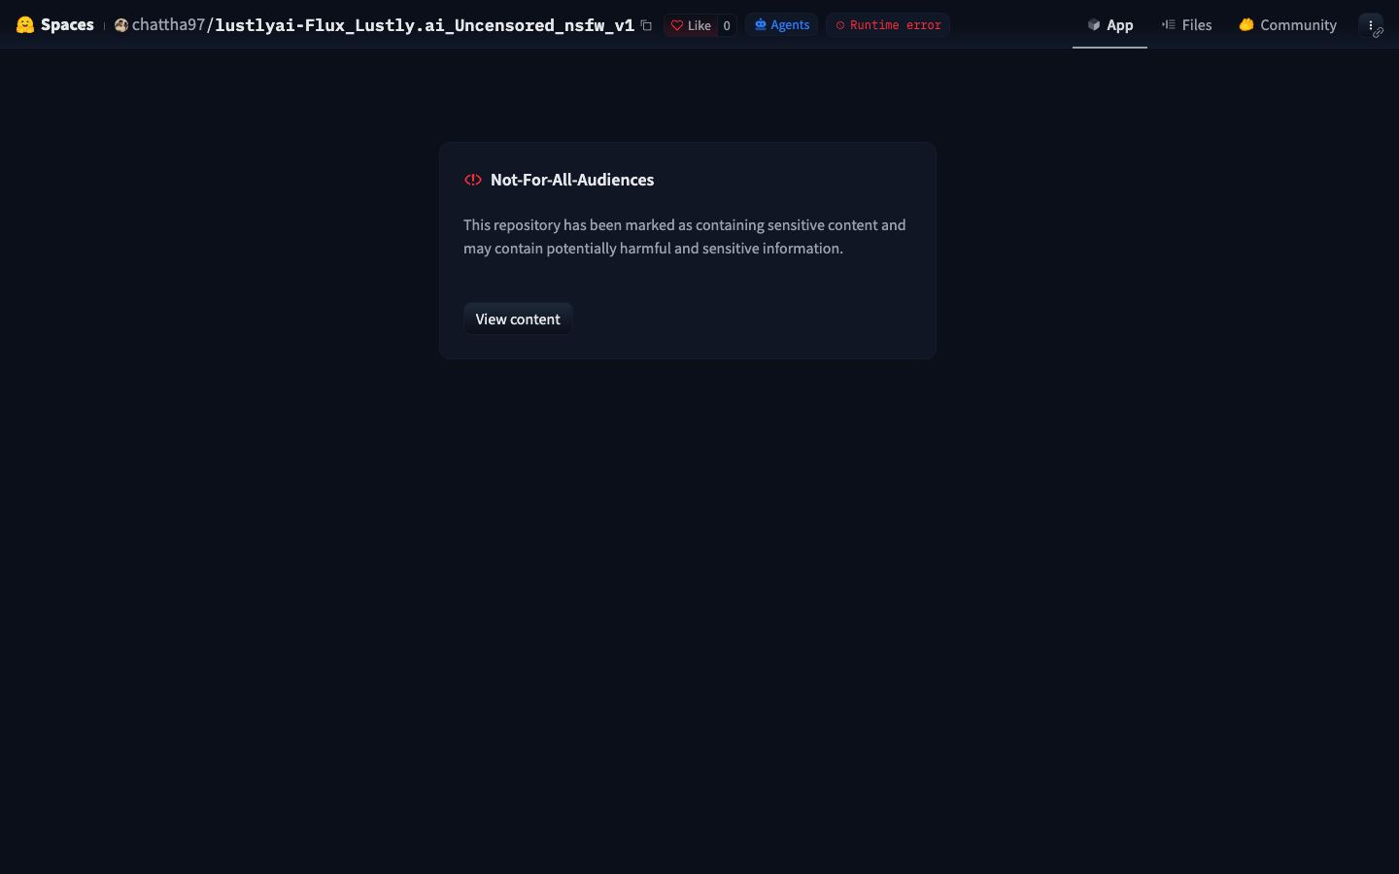The height and width of the screenshot is (874, 1399).
Task: Click the Hugging Face logo icon
Action: (x=25, y=25)
